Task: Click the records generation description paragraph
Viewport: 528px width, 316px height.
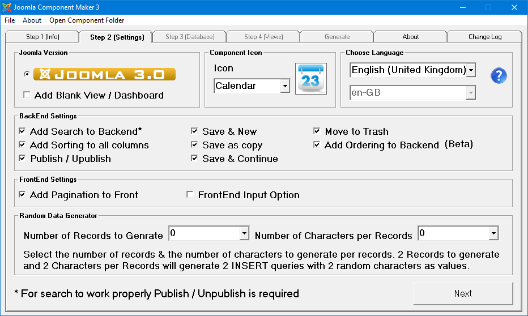Action: pyautogui.click(x=261, y=260)
